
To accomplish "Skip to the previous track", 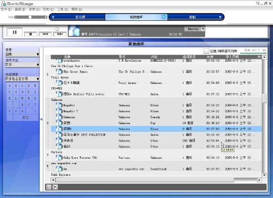I will pos(45,34).
